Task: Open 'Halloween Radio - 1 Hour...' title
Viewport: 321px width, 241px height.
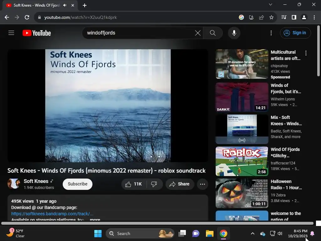Action: coord(286,185)
